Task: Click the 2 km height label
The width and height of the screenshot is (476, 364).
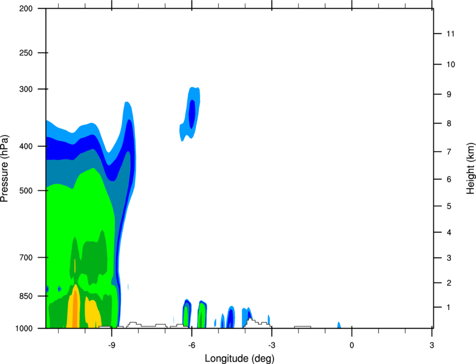Action: pos(449,283)
